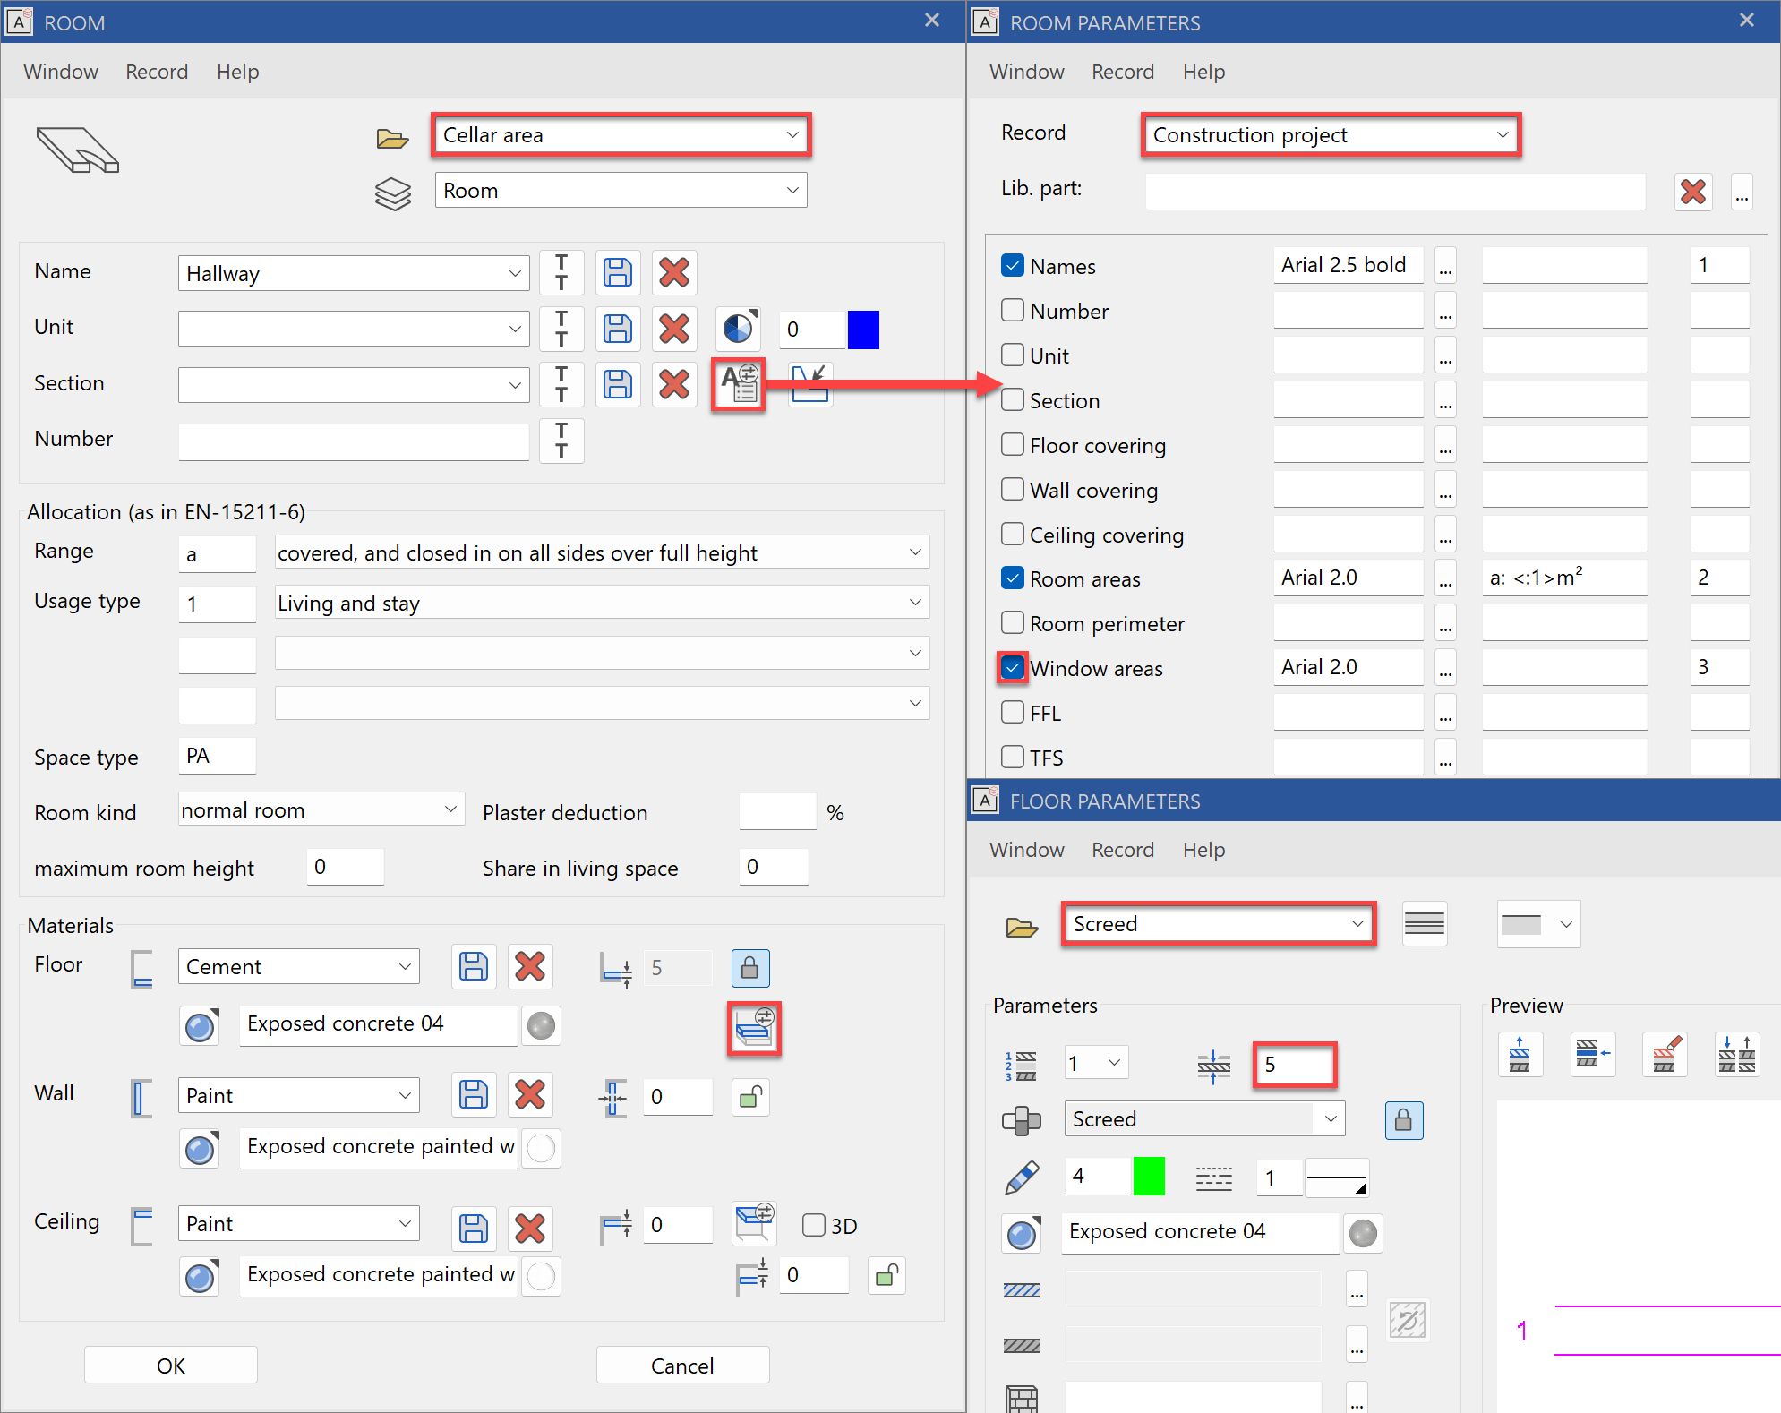Tick the 3D ceiling checkbox

pos(813,1224)
